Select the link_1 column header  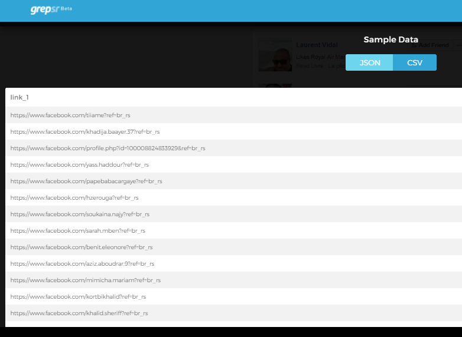pyautogui.click(x=19, y=97)
